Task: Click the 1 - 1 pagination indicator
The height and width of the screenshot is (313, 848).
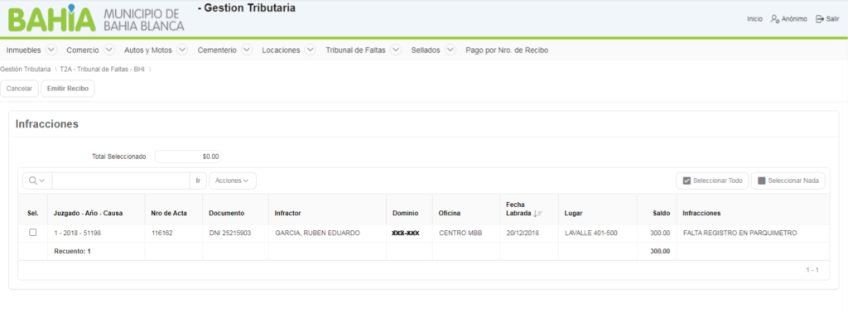Action: 812,270
